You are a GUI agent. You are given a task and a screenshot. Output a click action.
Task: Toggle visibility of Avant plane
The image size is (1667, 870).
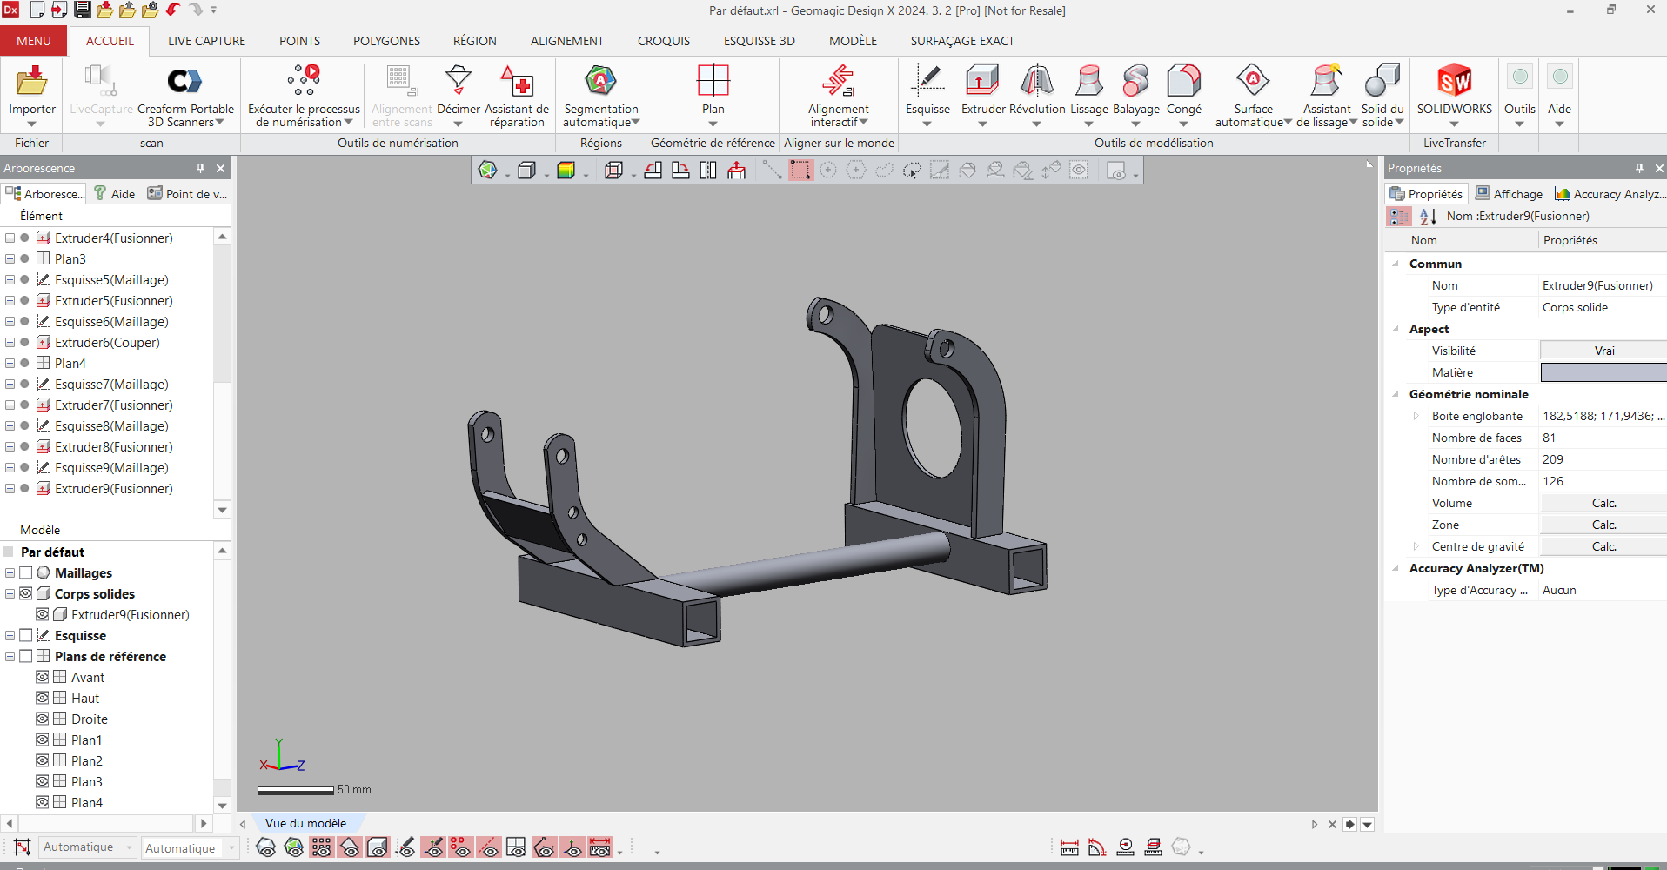pos(42,677)
